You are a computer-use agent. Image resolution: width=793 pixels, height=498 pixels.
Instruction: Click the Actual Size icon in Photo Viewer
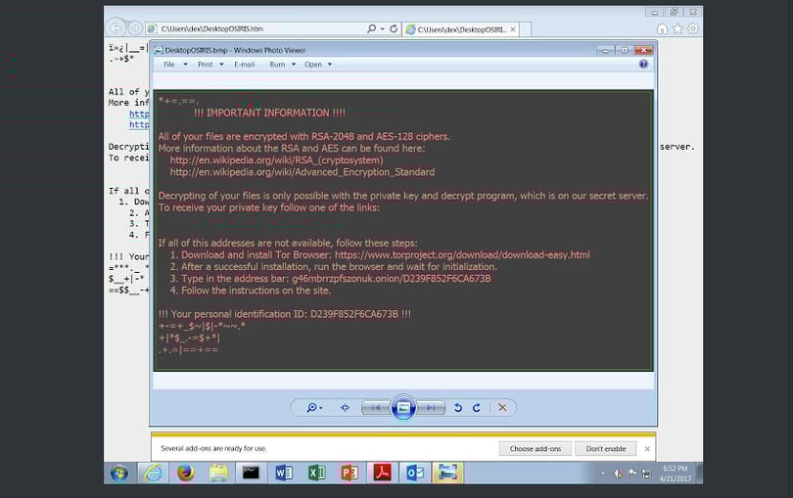[x=345, y=408]
